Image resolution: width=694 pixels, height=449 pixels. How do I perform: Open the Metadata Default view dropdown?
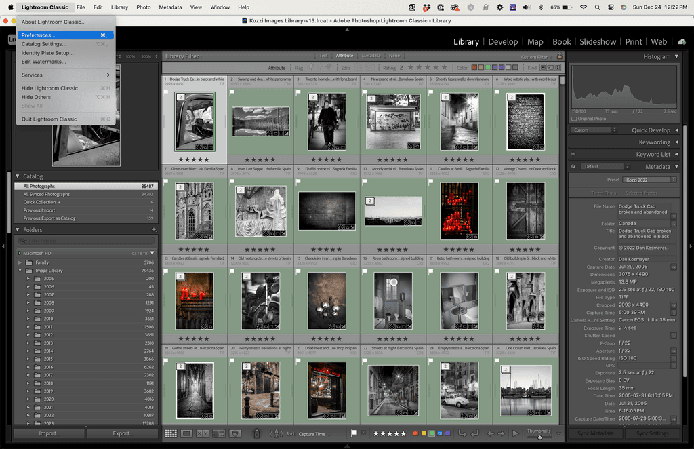tap(605, 166)
